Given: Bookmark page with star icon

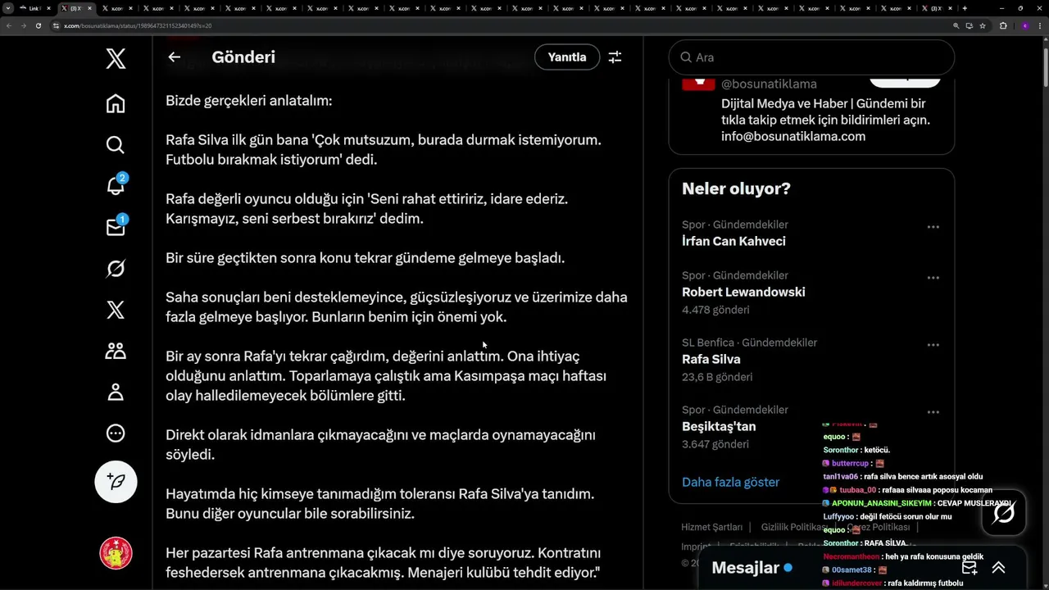Looking at the screenshot, I should [983, 25].
